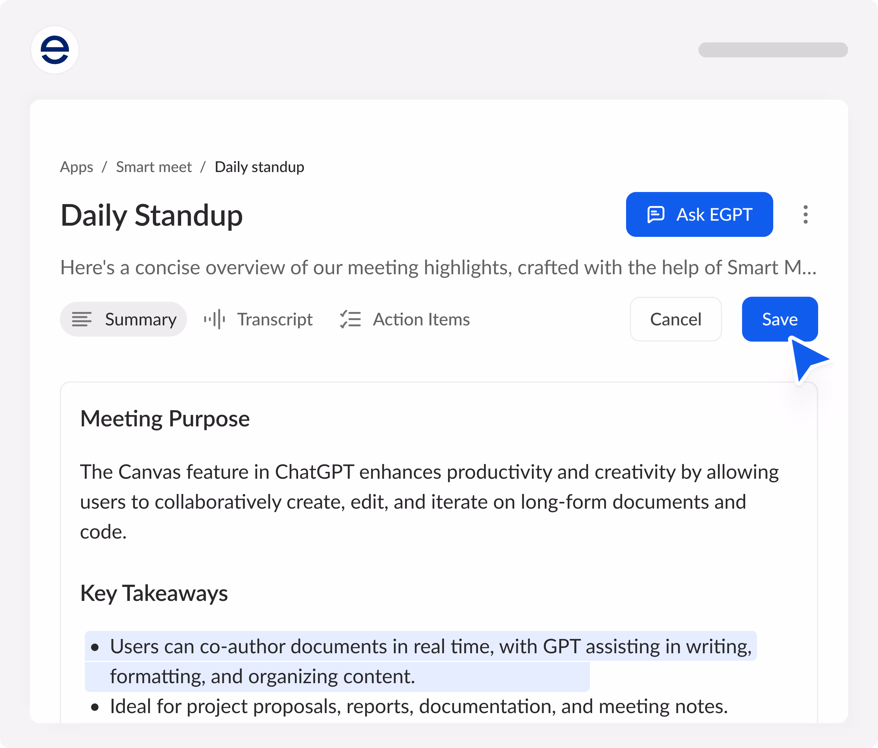Open the three-dot more options menu
Viewport: 878px width, 748px height.
pos(806,215)
